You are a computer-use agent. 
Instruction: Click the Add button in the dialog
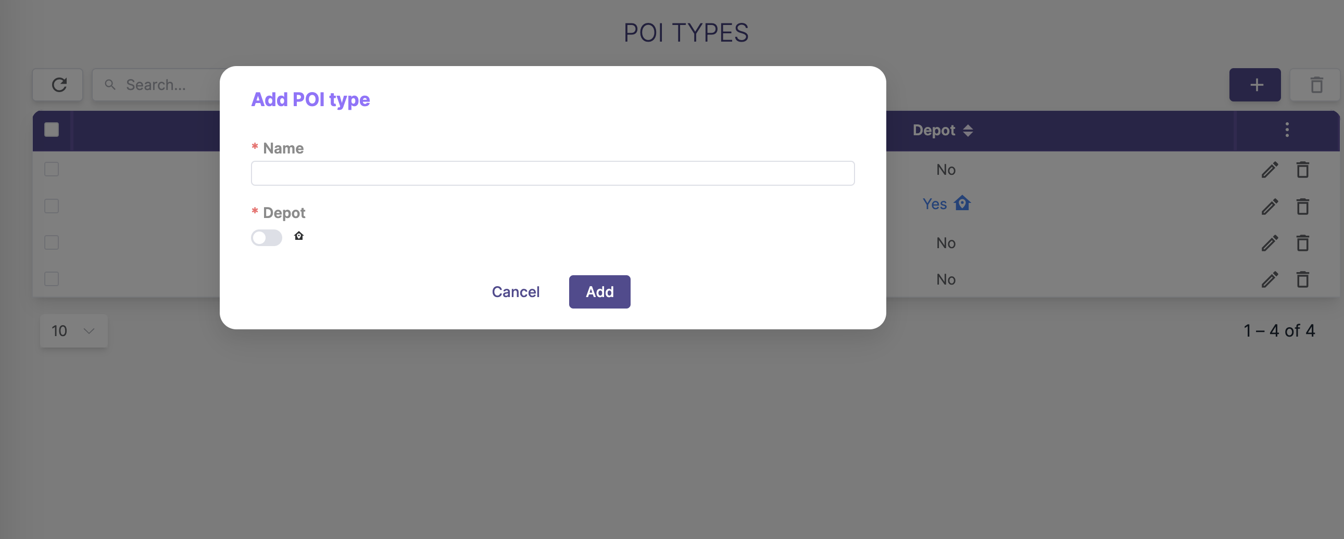[599, 292]
